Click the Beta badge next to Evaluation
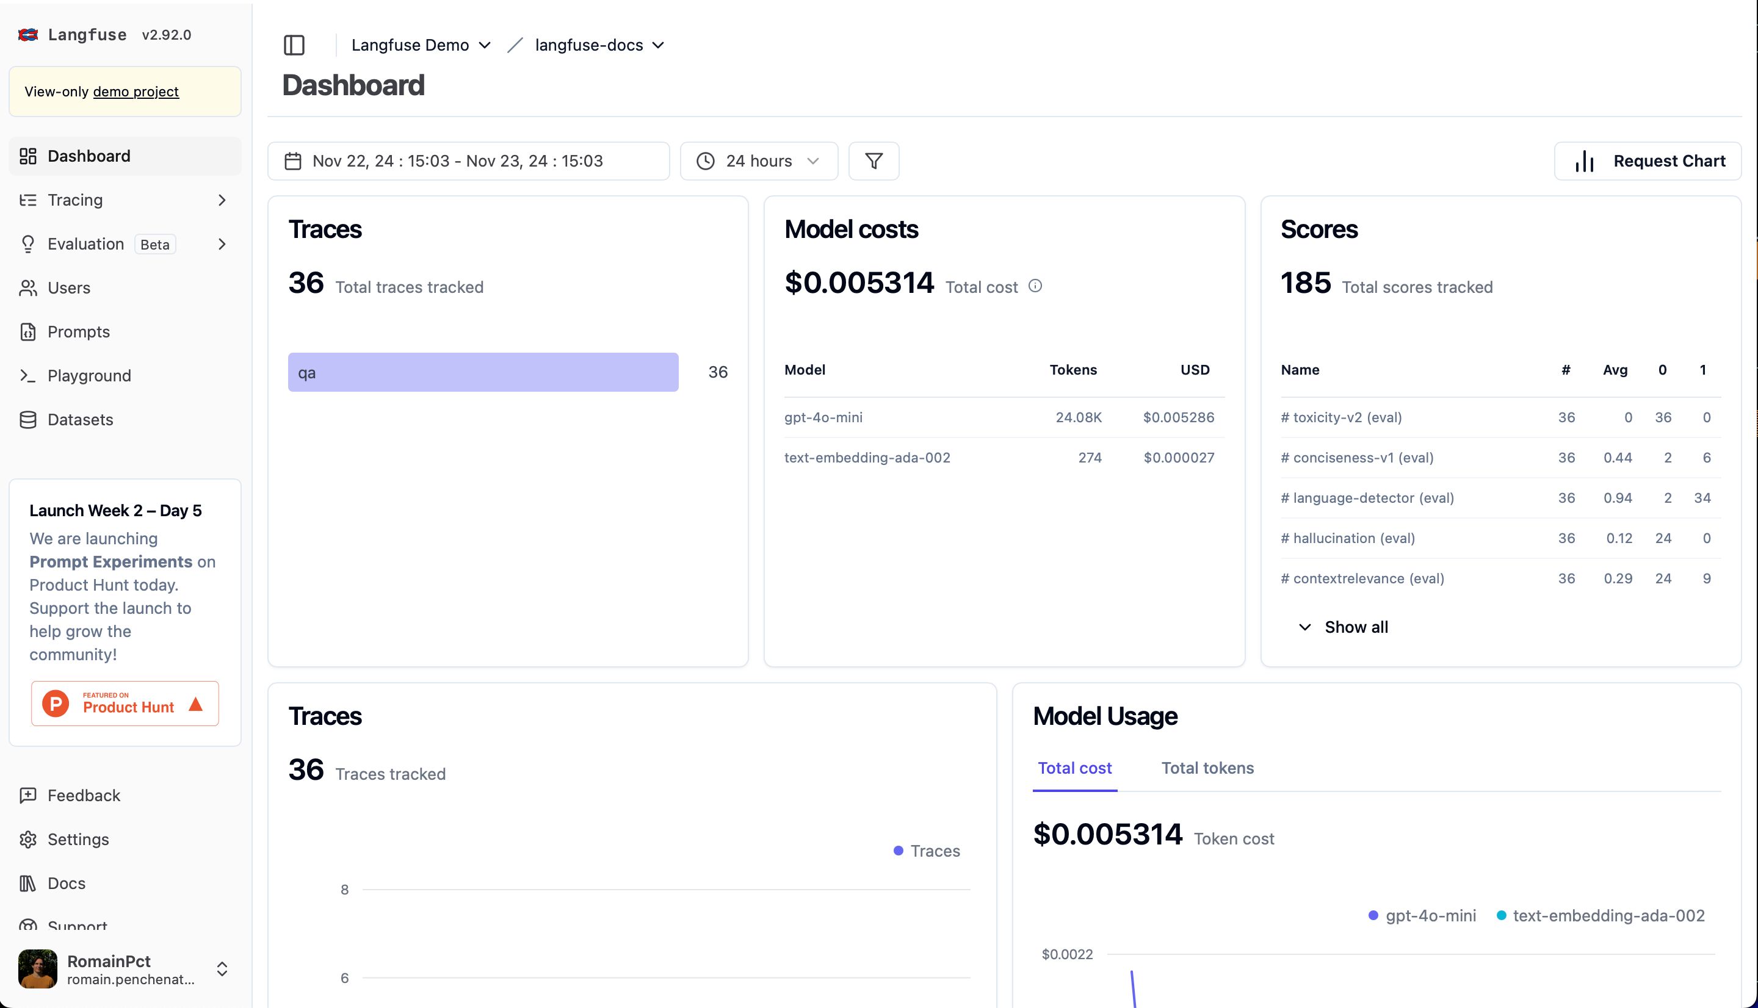This screenshot has height=1008, width=1758. coord(155,245)
